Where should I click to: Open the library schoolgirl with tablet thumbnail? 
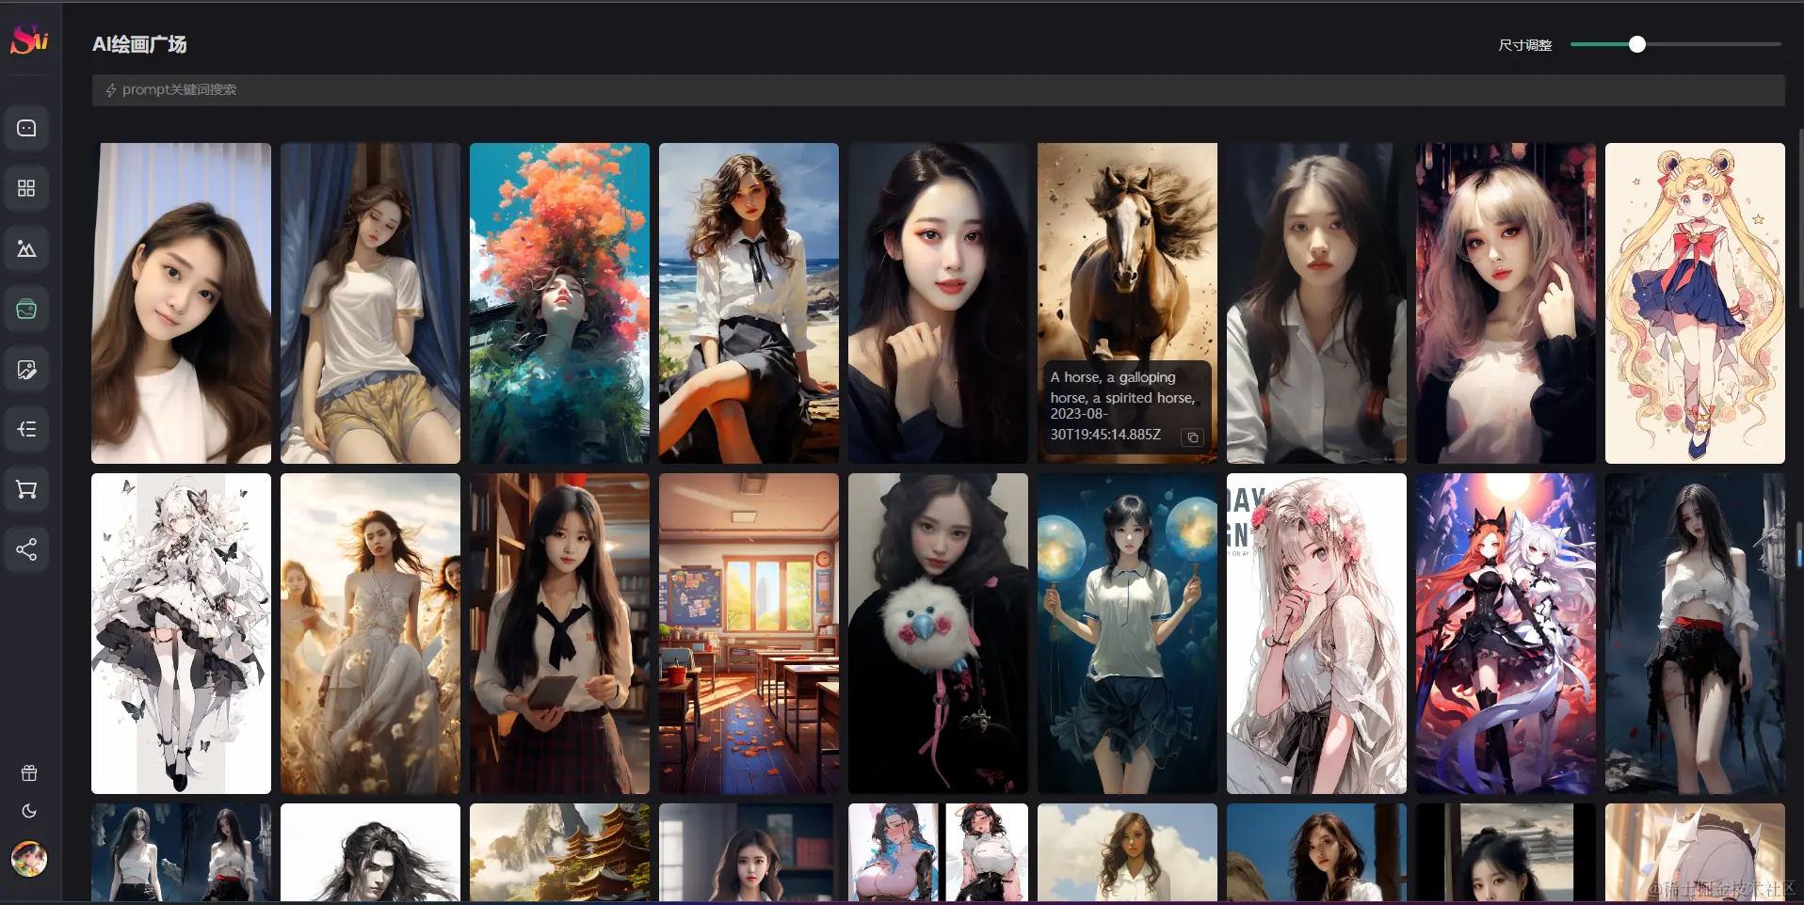(x=559, y=633)
